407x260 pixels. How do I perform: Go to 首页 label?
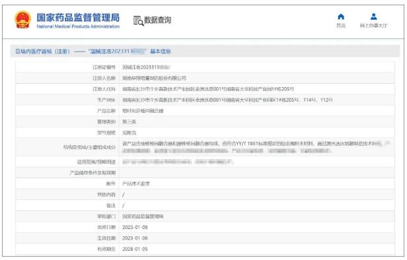click(341, 25)
